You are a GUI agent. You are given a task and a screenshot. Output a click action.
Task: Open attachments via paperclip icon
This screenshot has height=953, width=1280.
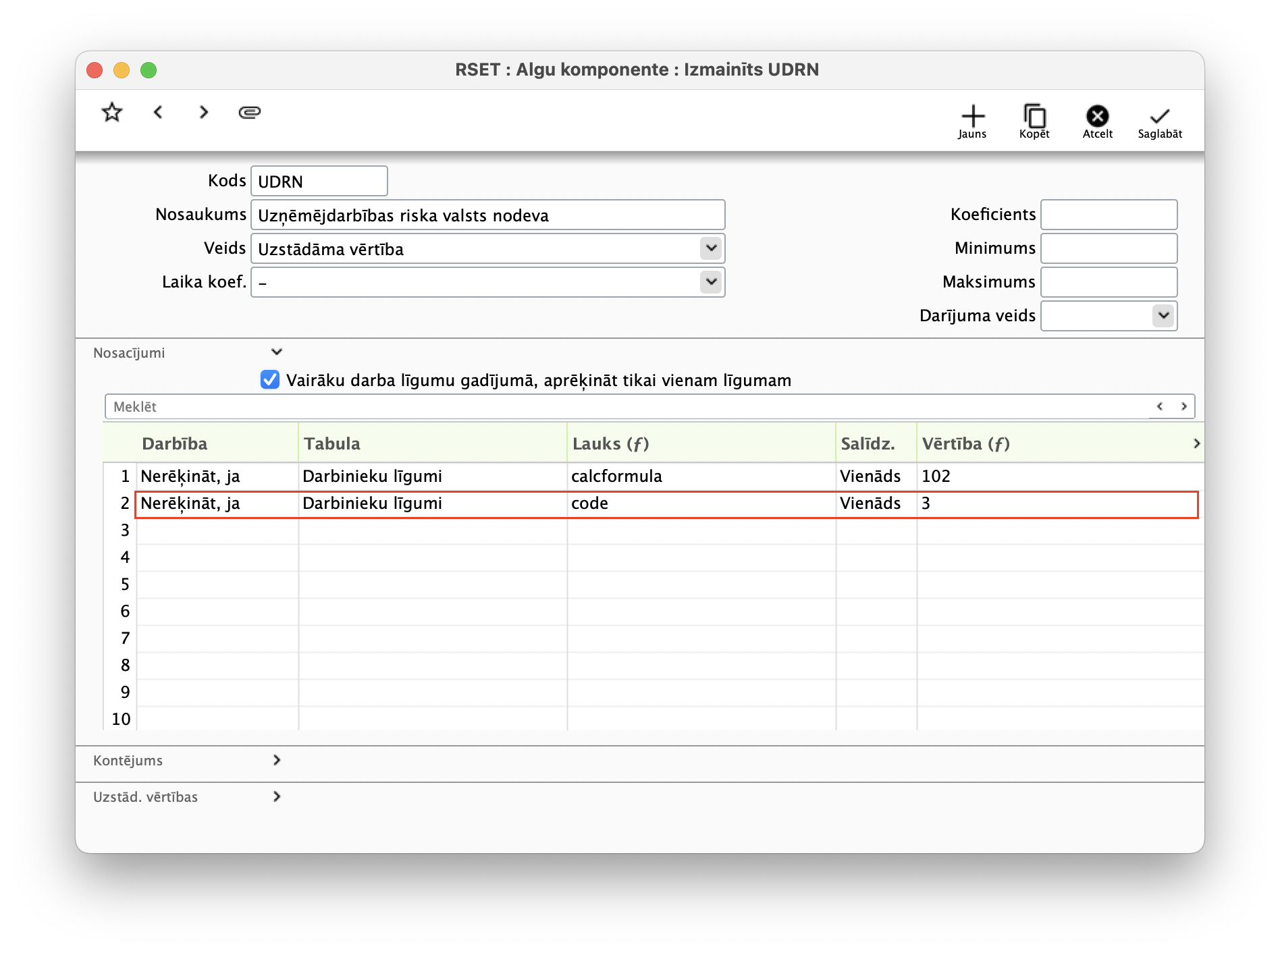[250, 112]
